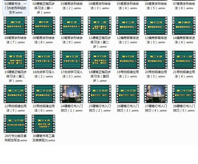Click filename text 02硬笔正楷四步练习法（第一步）.wmv
This screenshot has height=164, width=198.
click(43, 8)
